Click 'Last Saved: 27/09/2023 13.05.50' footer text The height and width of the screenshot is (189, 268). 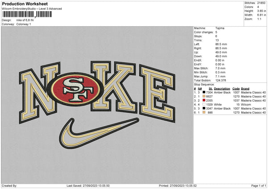[88, 185]
